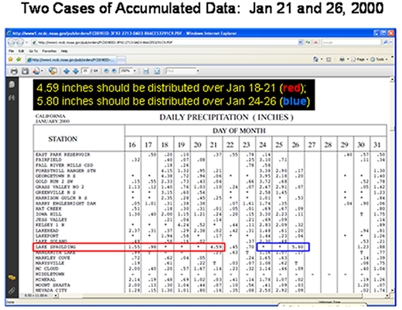Image resolution: width=402 pixels, height=310 pixels.
Task: Open the second sidebar panel icon
Action: (x=12, y=98)
